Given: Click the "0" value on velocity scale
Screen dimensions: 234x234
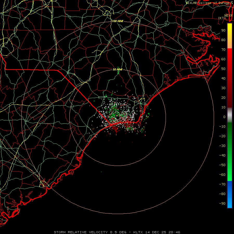Looking at the screenshot, I should click(x=224, y=117).
